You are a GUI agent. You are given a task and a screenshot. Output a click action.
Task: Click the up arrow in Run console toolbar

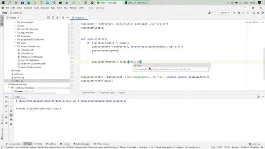coord(11,101)
